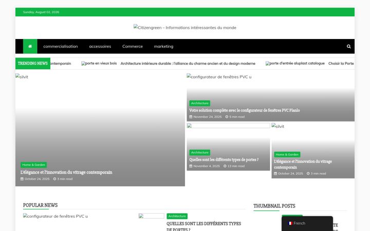Go to the Home icon in navbar

pos(30,46)
